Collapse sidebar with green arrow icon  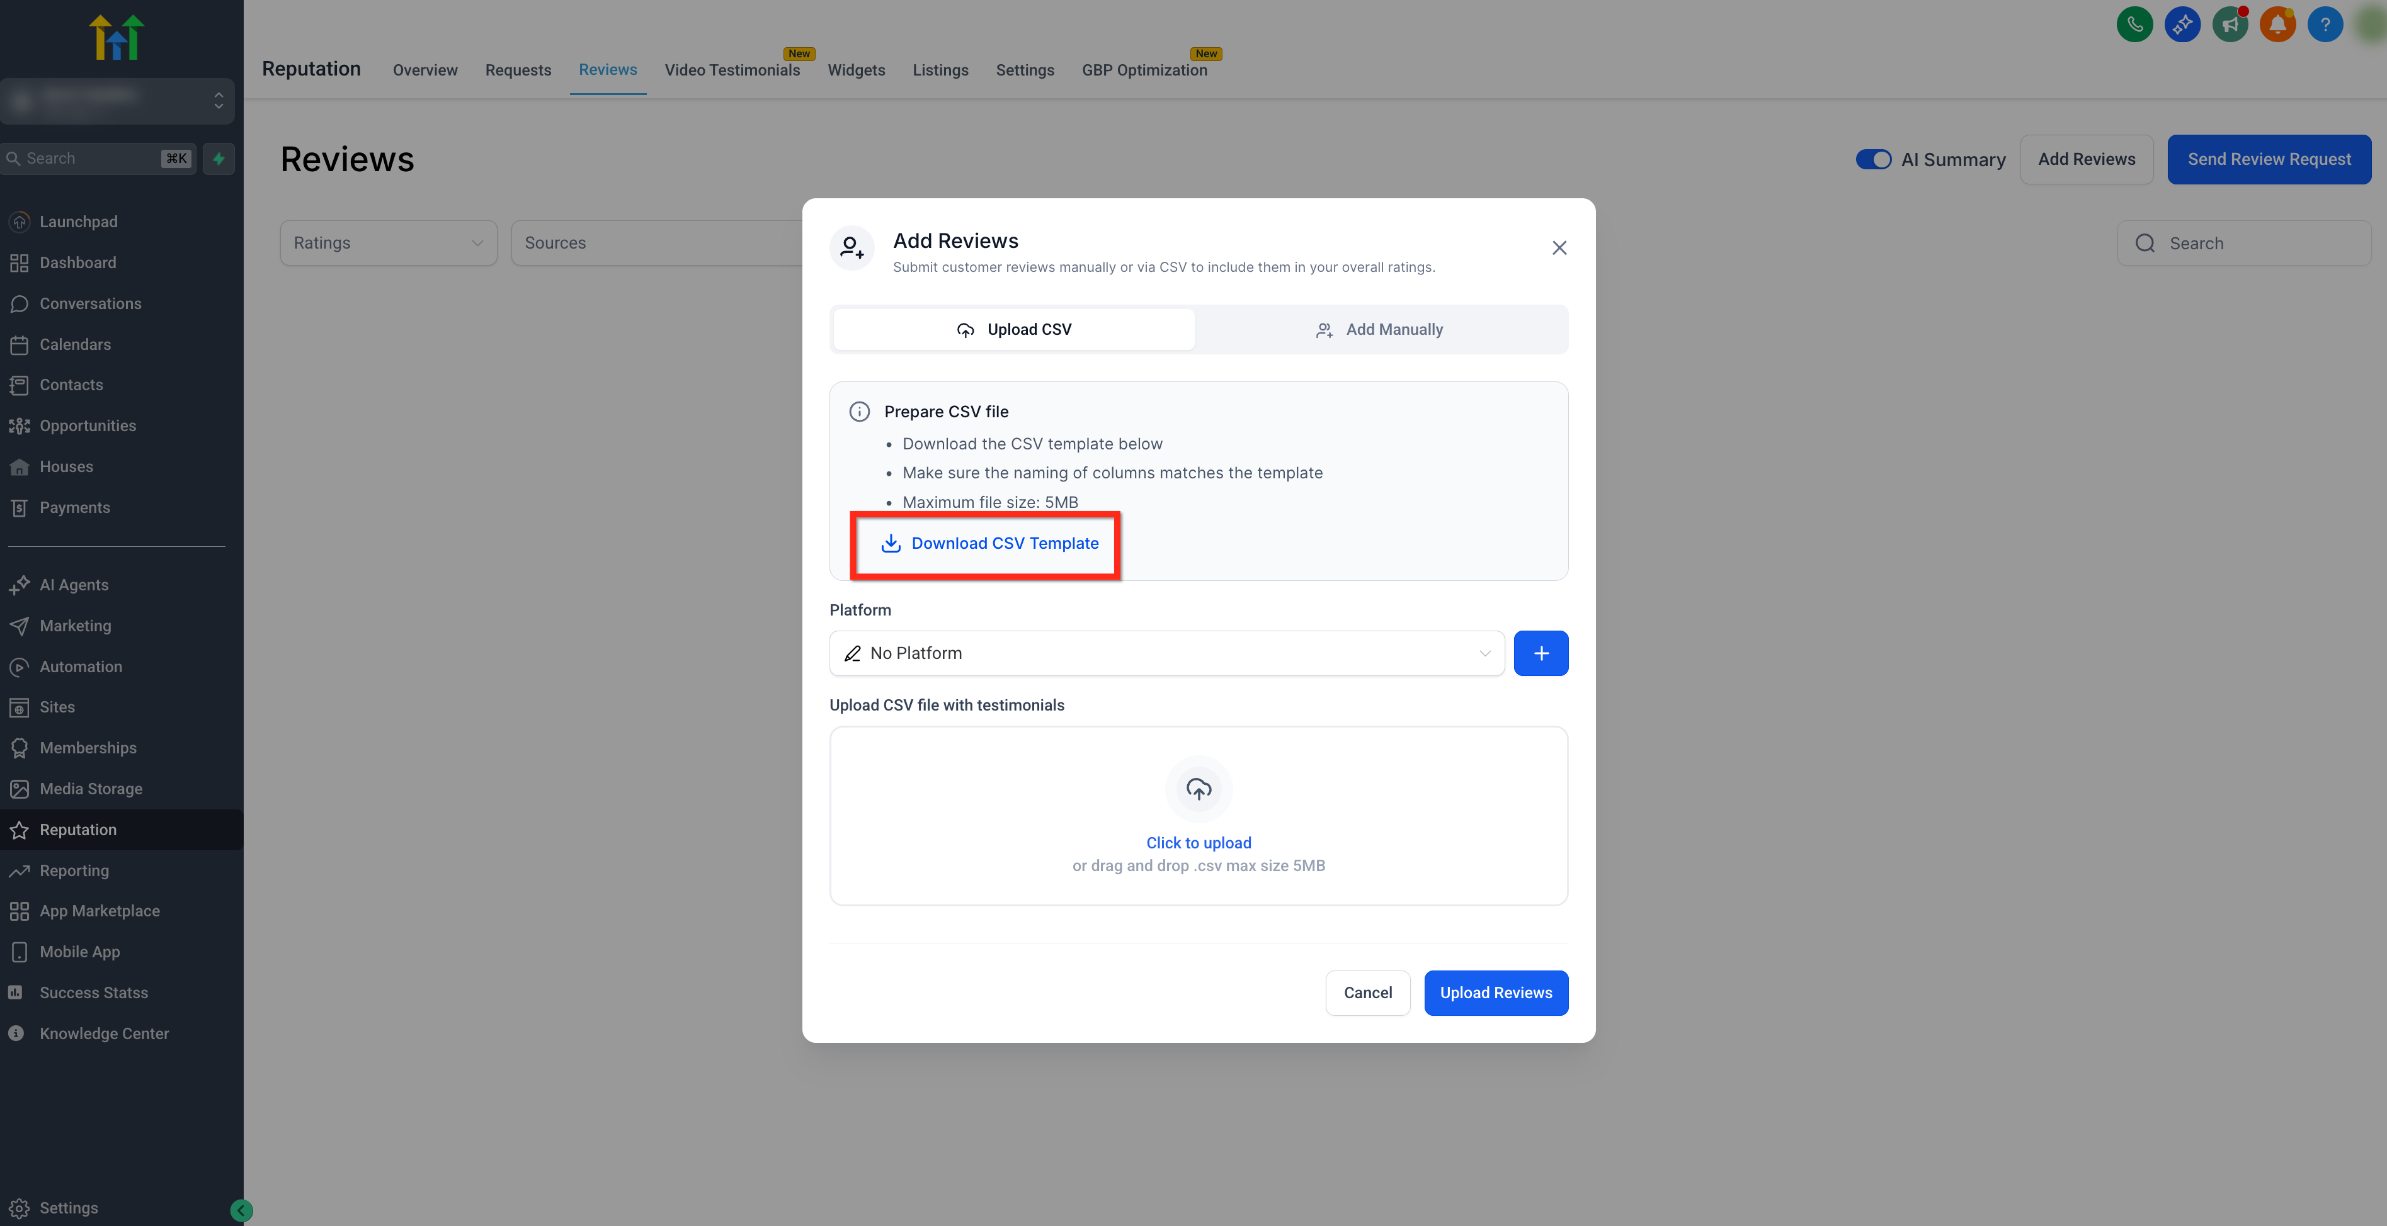point(241,1210)
